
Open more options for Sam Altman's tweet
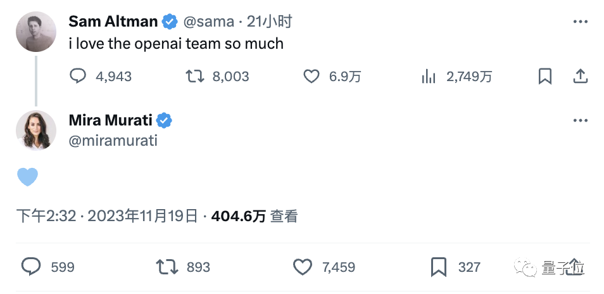pyautogui.click(x=580, y=22)
